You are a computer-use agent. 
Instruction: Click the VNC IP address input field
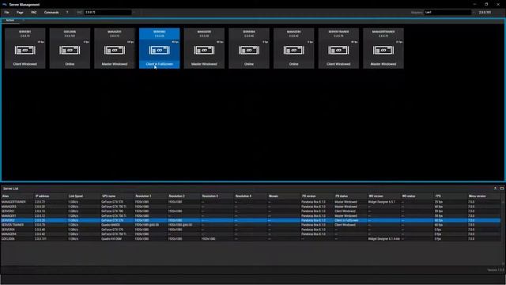coord(108,13)
